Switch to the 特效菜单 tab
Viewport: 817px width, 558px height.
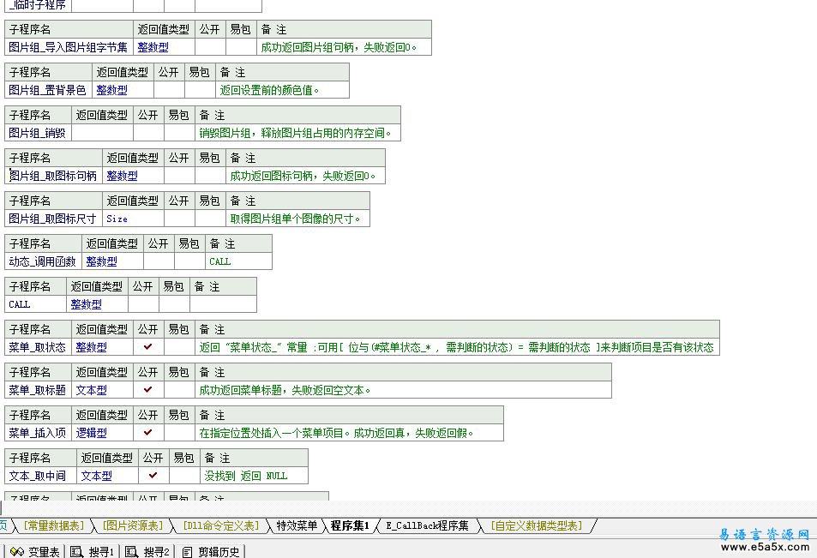click(x=297, y=525)
